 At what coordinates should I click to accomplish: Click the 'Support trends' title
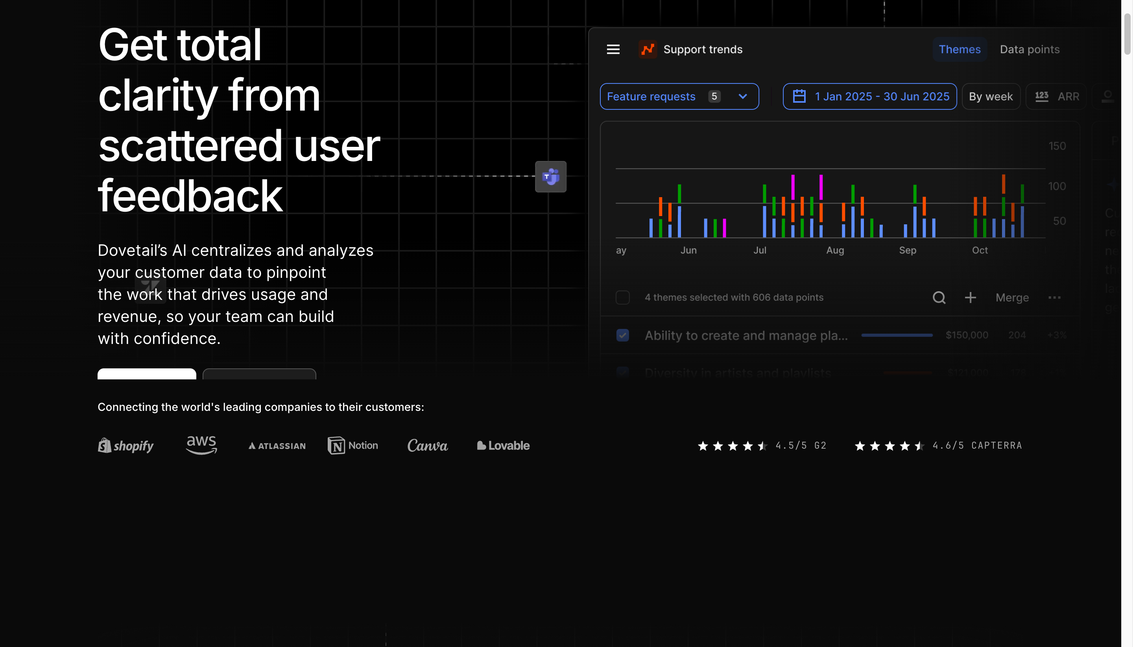pos(703,49)
